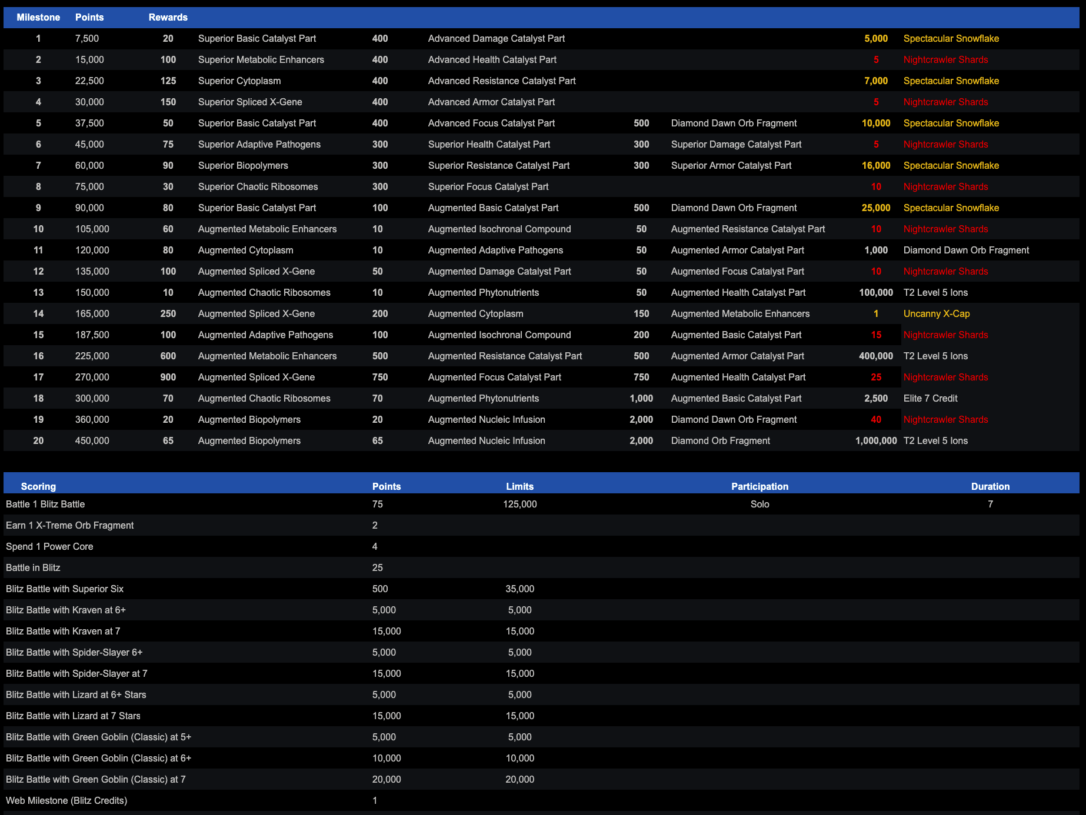Click Blitz Battle with Lizard at 6+ Stars
Image resolution: width=1086 pixels, height=815 pixels.
(x=75, y=694)
